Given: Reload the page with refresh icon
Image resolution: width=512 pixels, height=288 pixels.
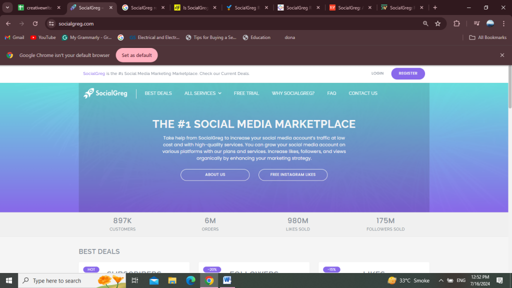Looking at the screenshot, I should tap(35, 23).
